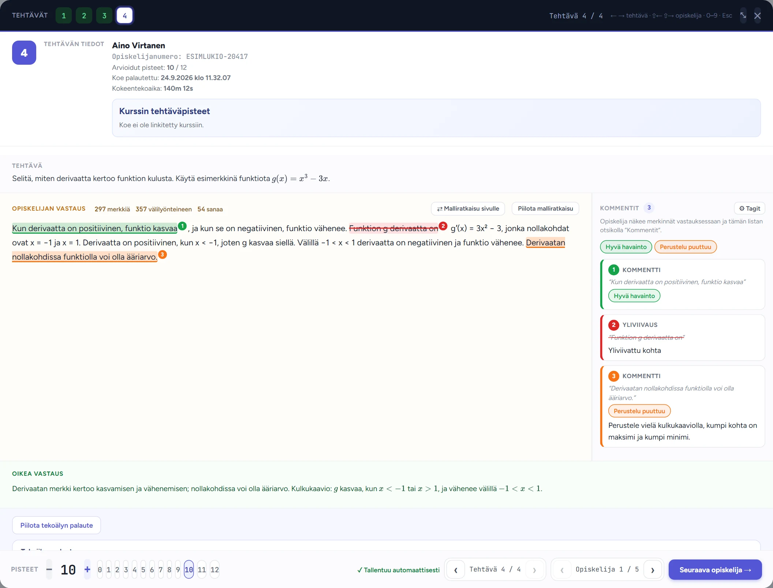Open task 3 tab
Viewport: 773px width, 588px height.
click(x=104, y=16)
